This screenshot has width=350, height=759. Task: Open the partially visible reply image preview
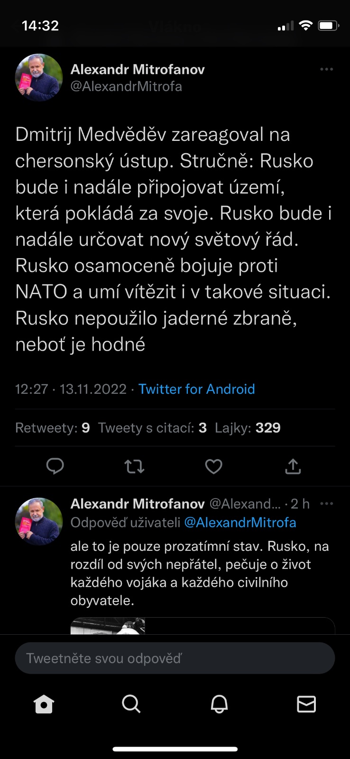tap(108, 626)
